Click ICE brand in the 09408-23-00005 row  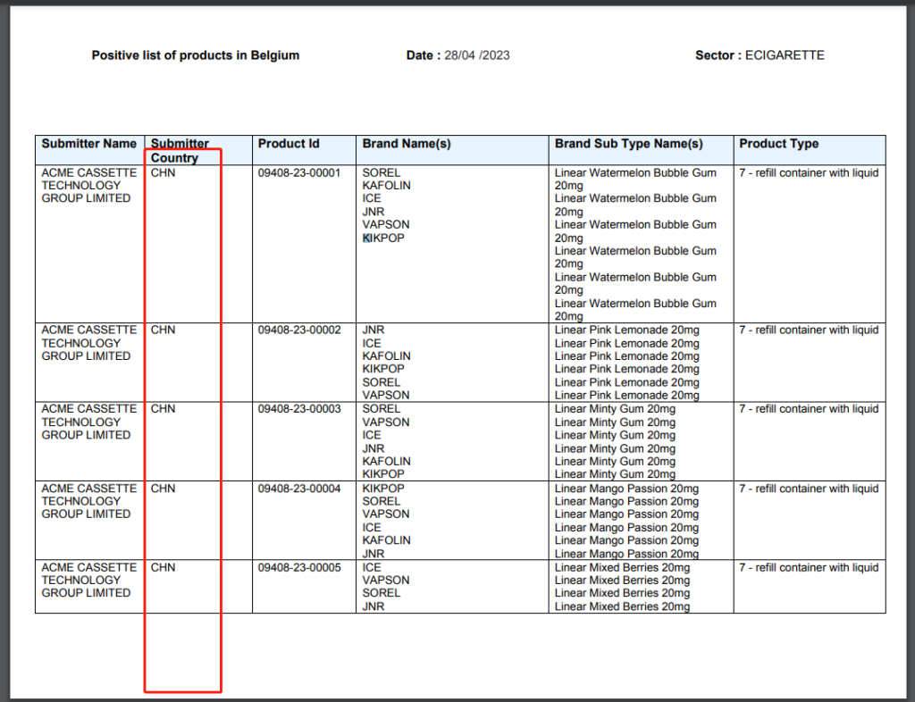pyautogui.click(x=371, y=567)
